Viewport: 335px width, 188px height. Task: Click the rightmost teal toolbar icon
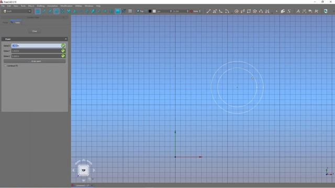click(326, 11)
